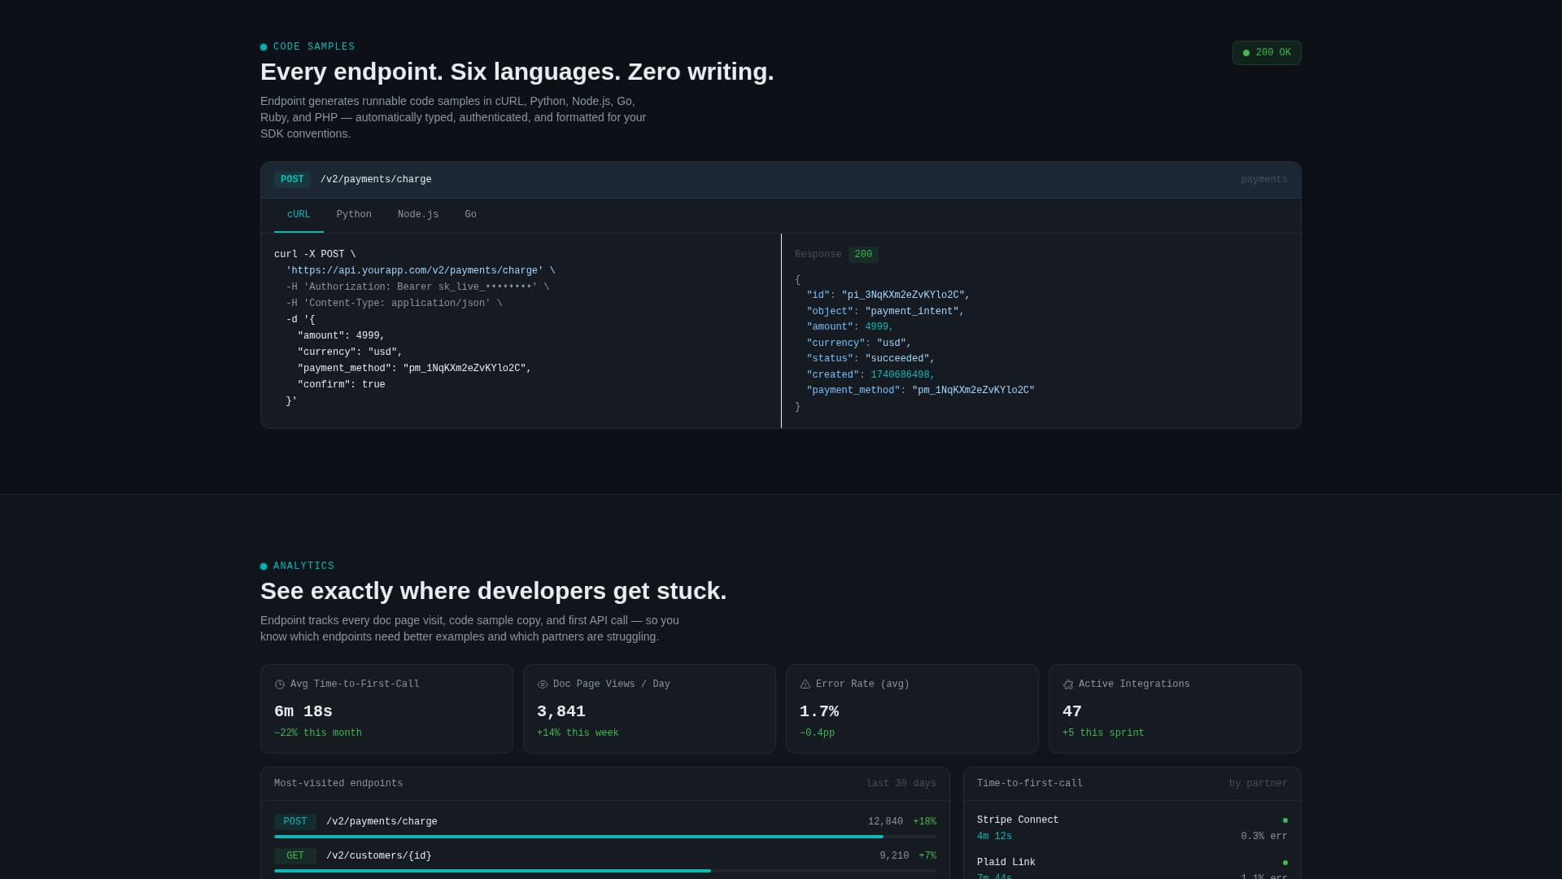
Task: Click the Time-to-first-call panel title
Action: [1030, 784]
